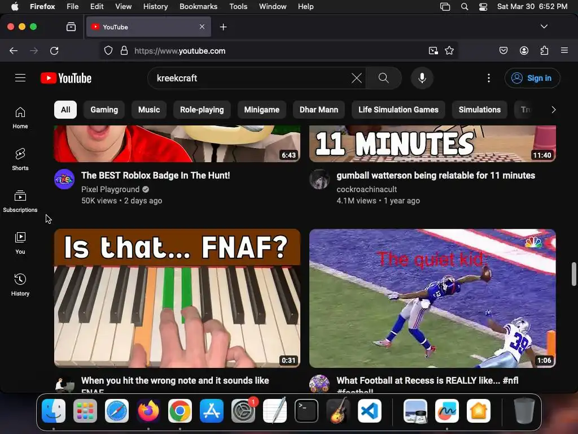
Task: Select Life Simulation Games chip
Action: coord(399,110)
